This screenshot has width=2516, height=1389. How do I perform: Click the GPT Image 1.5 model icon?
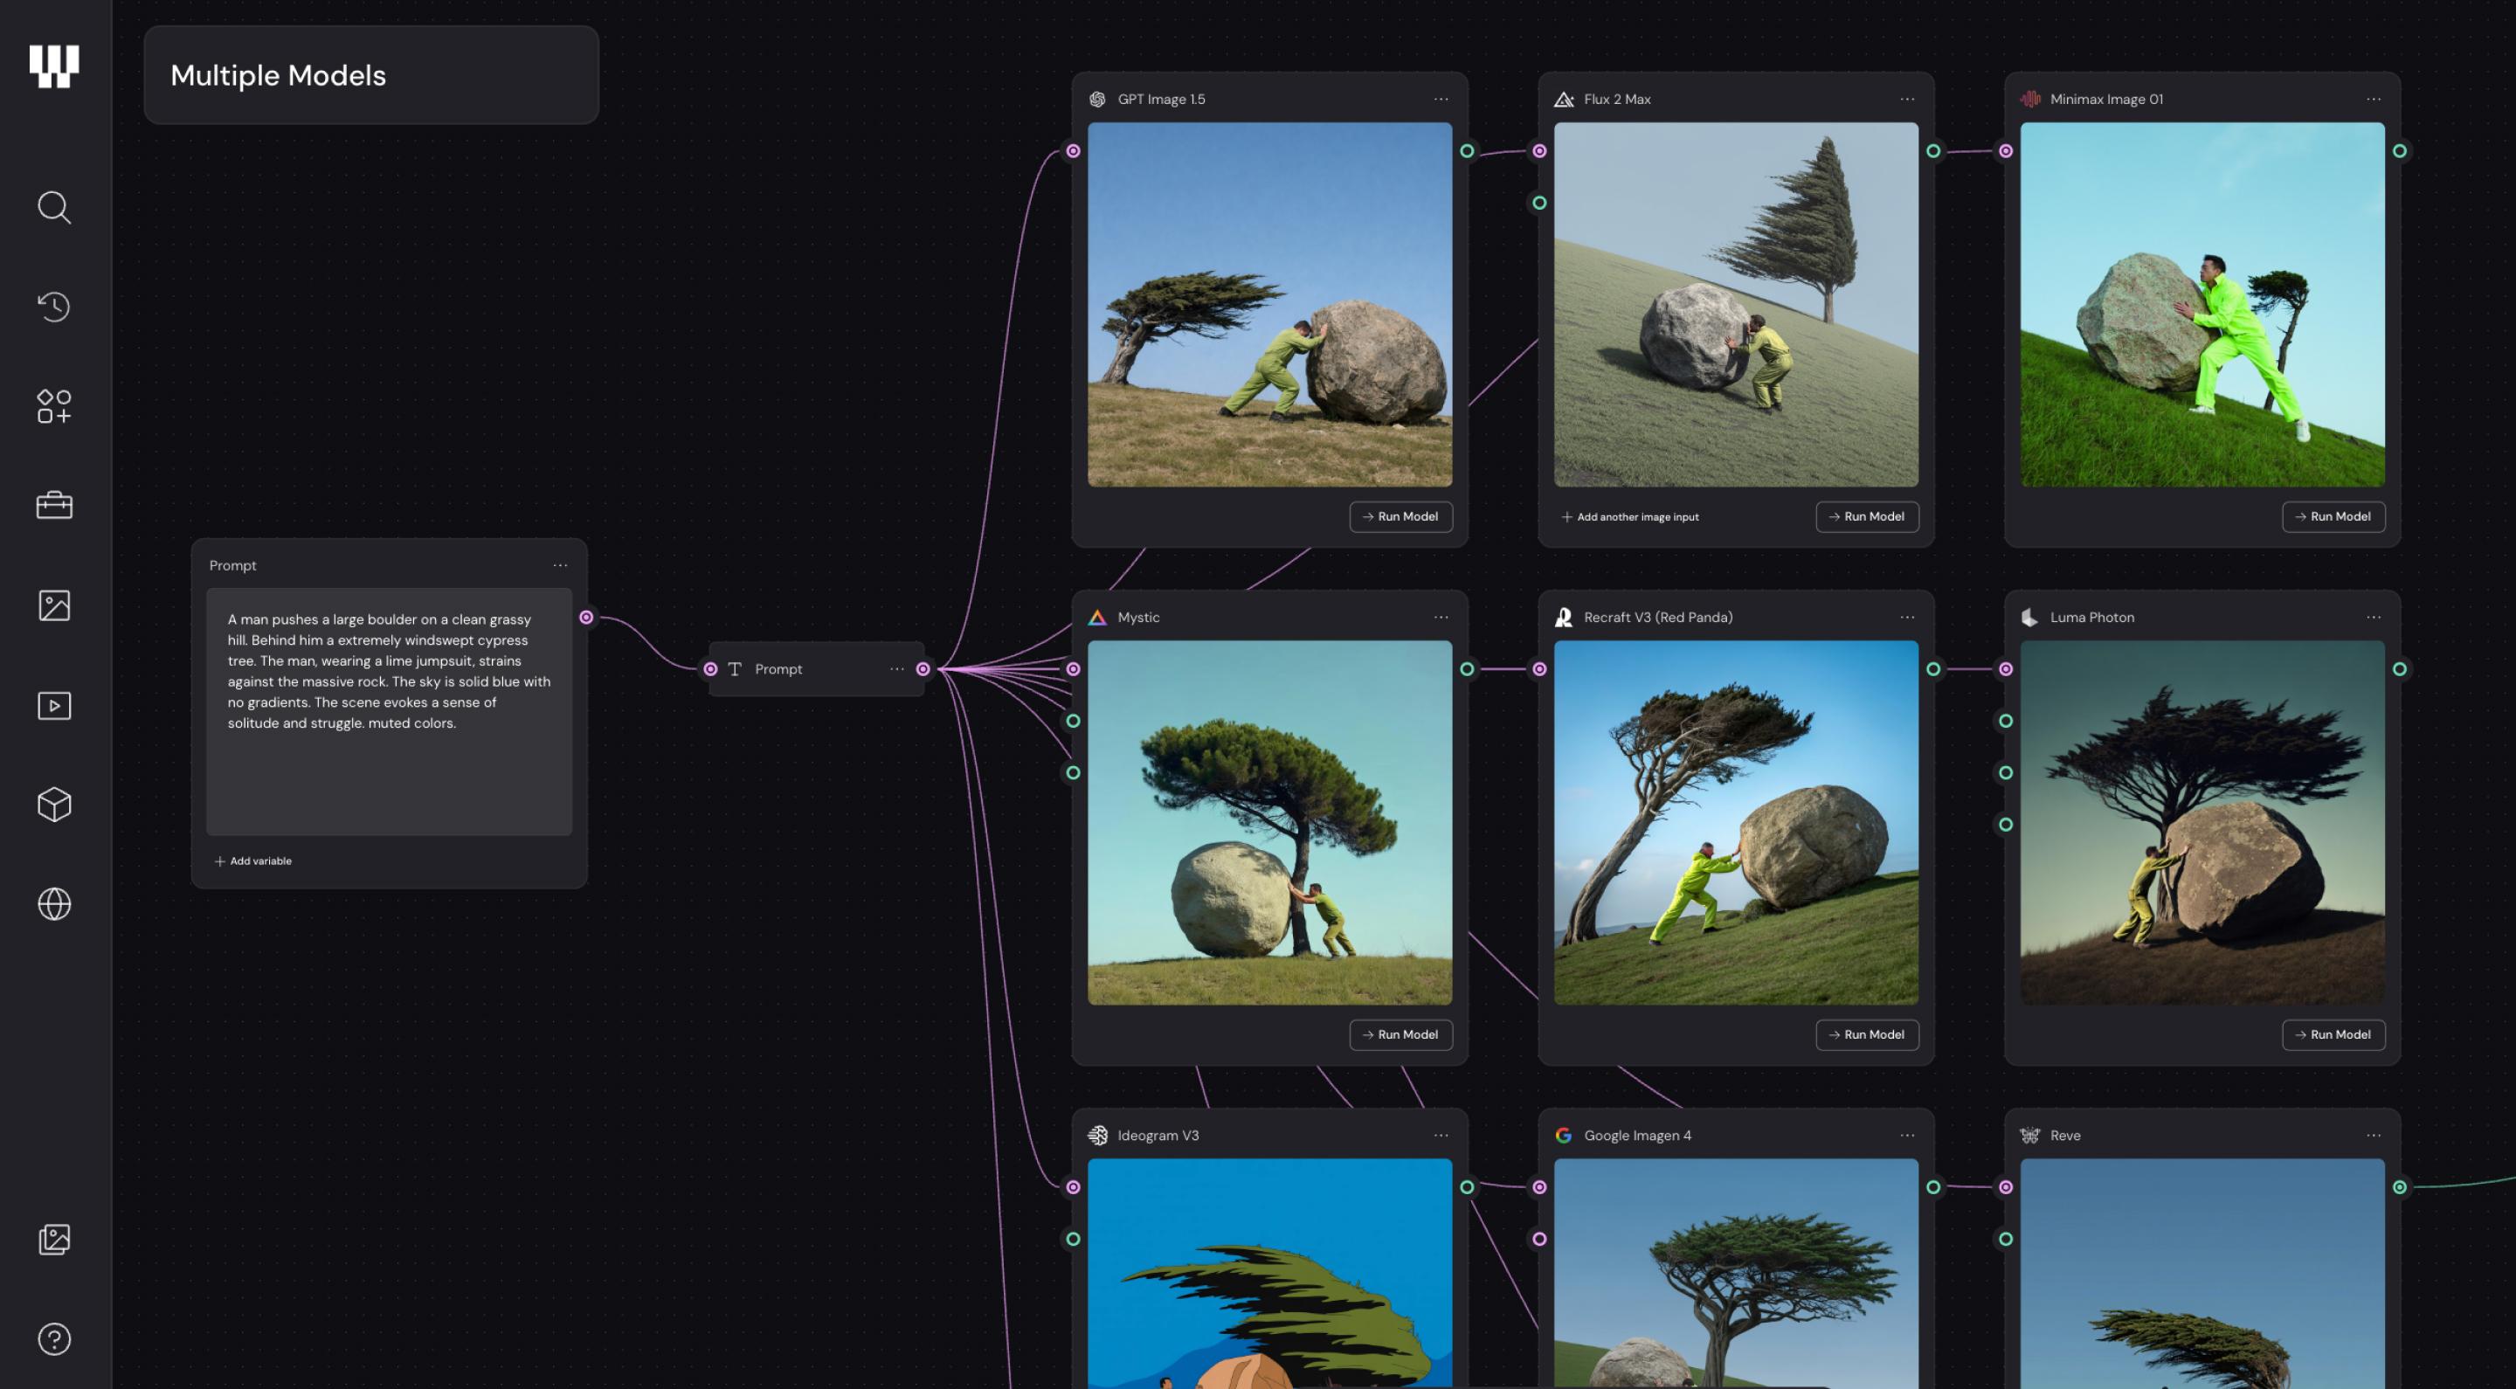(1097, 100)
